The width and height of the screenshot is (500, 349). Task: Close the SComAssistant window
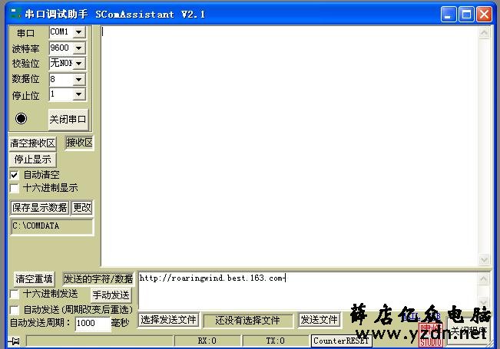click(x=484, y=15)
